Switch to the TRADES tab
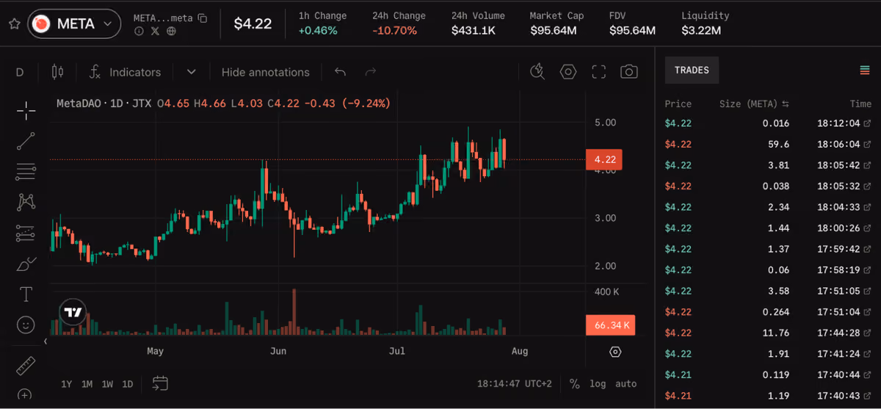Image resolution: width=881 pixels, height=409 pixels. pos(692,70)
